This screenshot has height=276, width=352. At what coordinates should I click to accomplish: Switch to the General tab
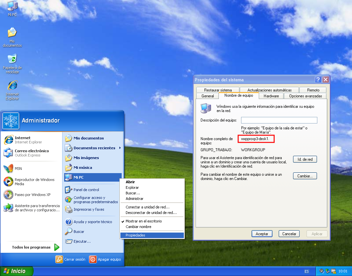click(208, 96)
